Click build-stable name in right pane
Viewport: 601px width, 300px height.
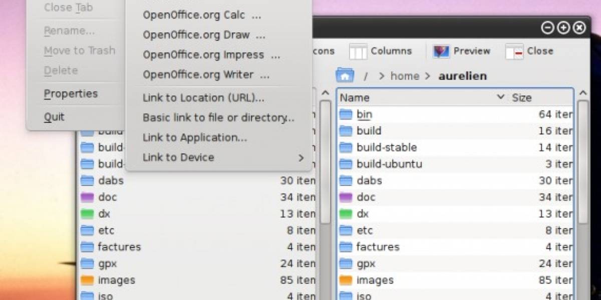[387, 147]
